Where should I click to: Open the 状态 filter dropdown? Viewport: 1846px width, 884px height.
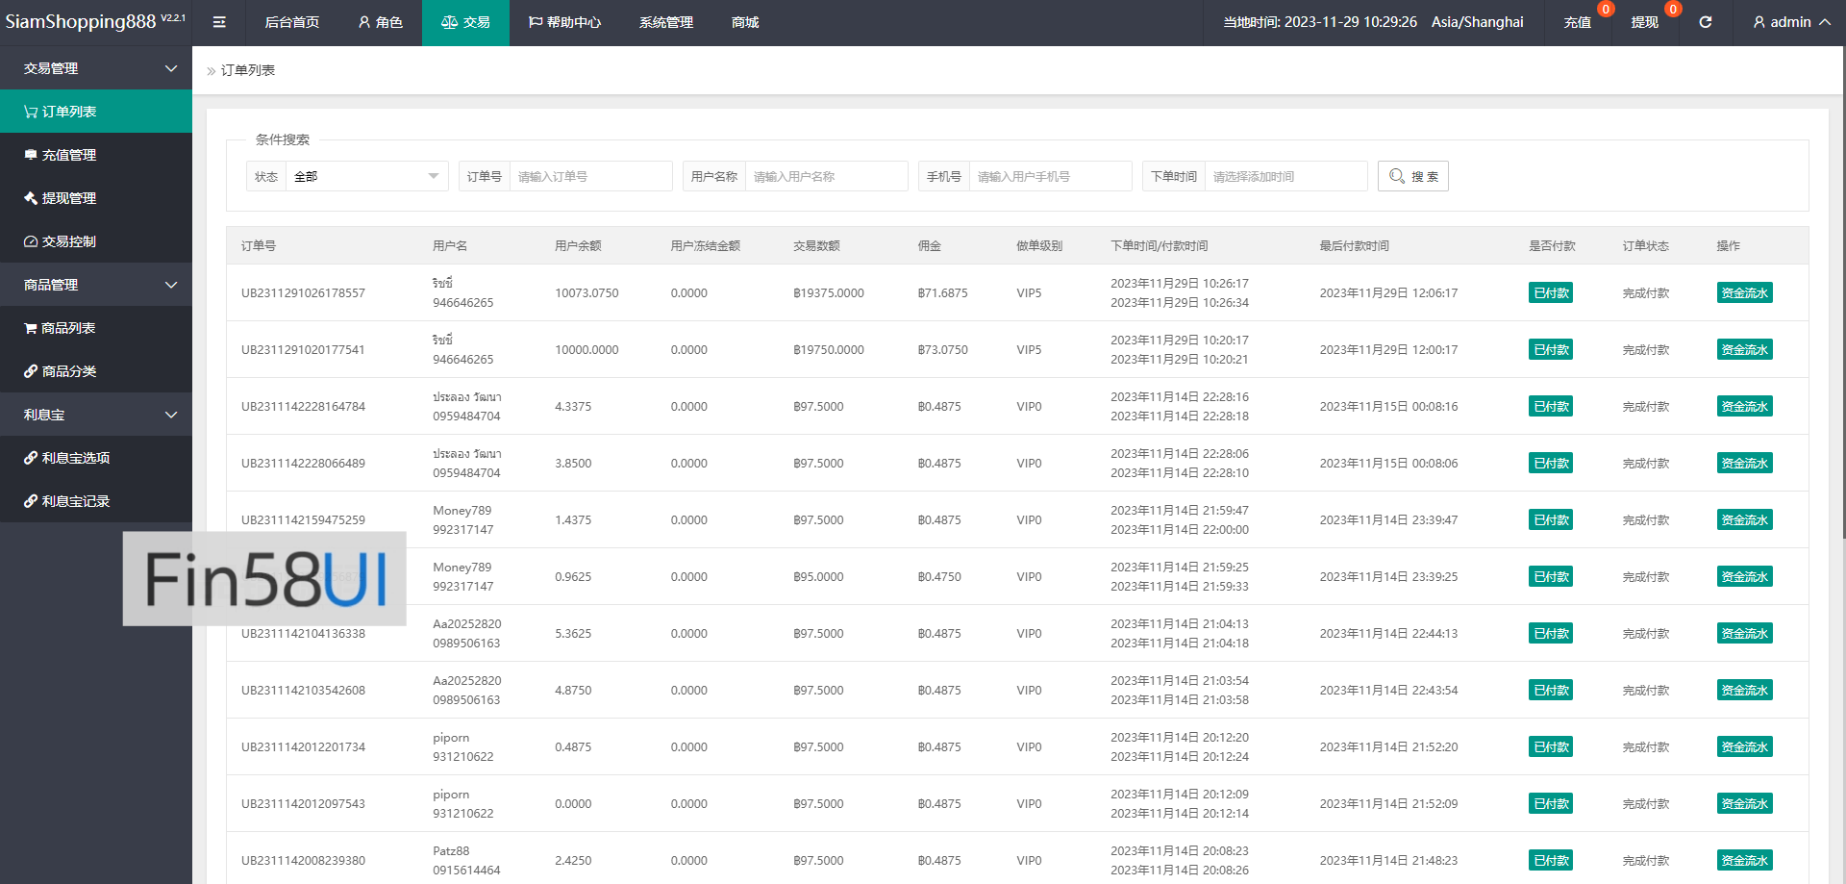pyautogui.click(x=365, y=176)
